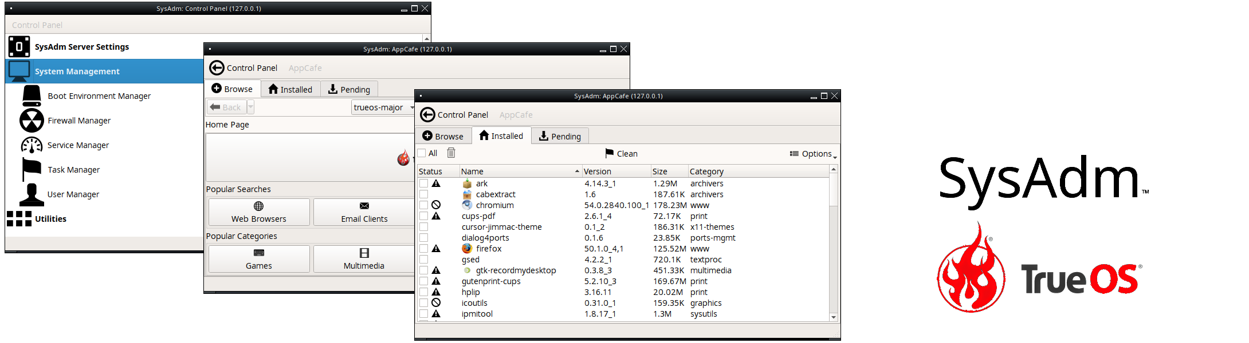This screenshot has width=1249, height=343.
Task: Click warning status icon for cups-pdf
Action: tap(436, 216)
